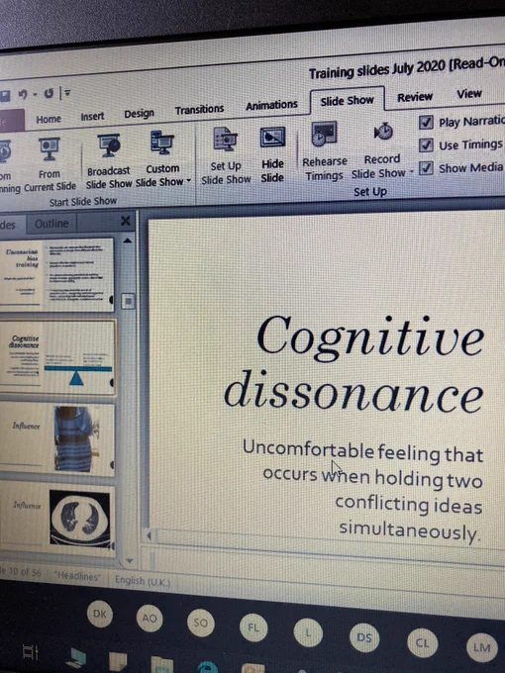Click the CL participant avatar
The image size is (505, 673).
click(x=422, y=643)
